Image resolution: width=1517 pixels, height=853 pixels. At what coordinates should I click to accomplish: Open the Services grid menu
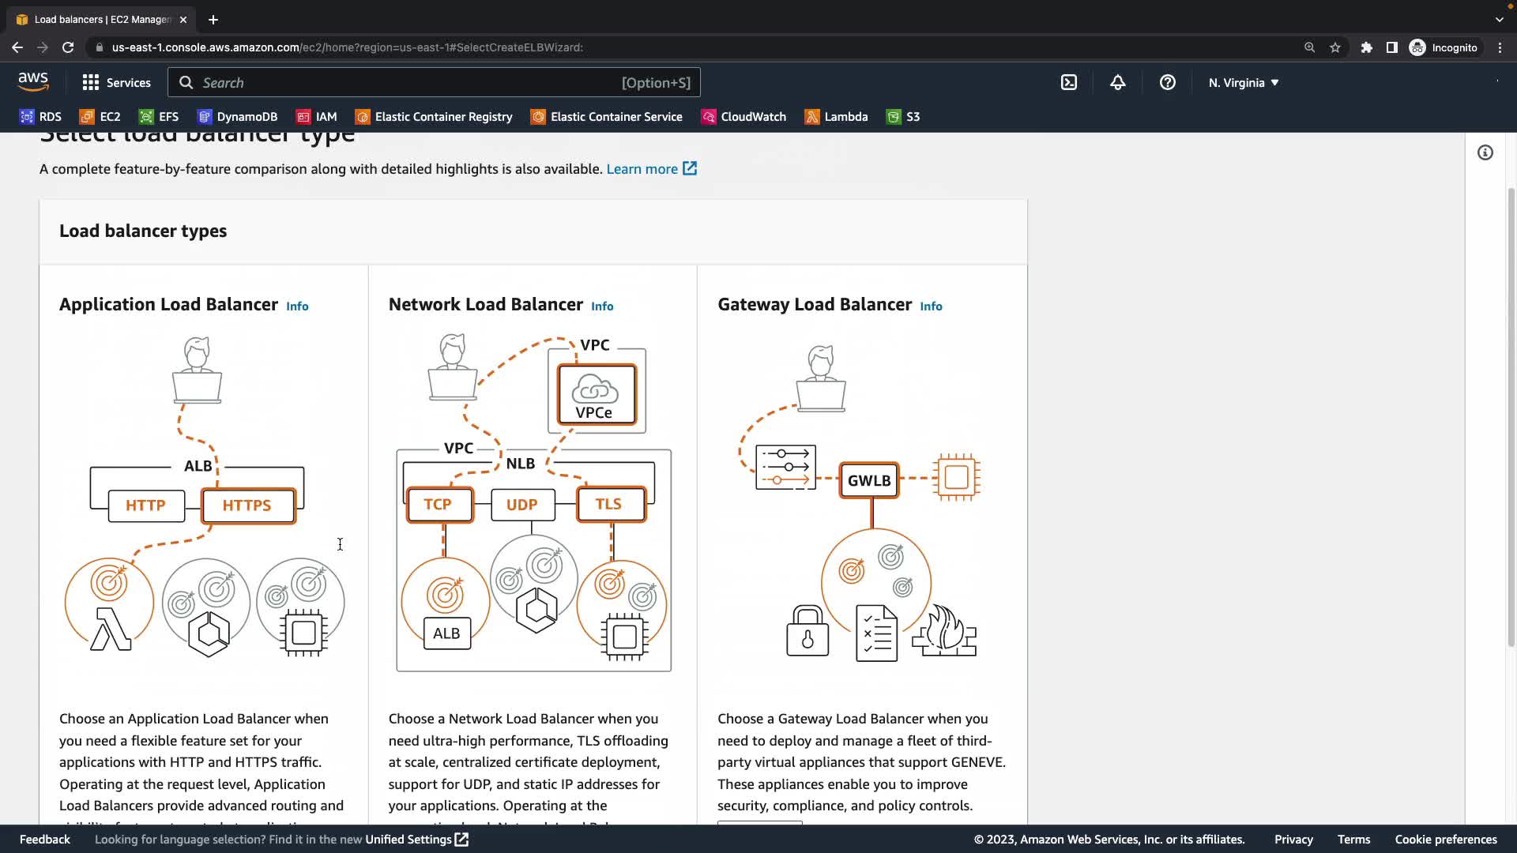(116, 82)
